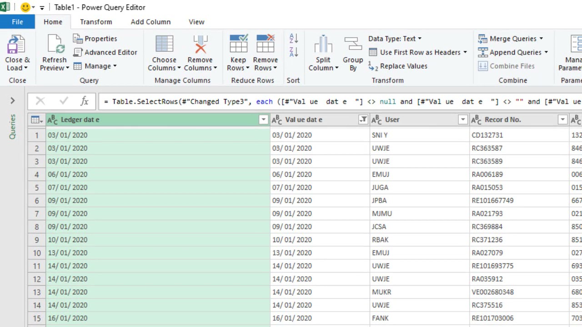This screenshot has width=582, height=327.
Task: Open Merge Queries dropdown arrow
Action: point(541,39)
